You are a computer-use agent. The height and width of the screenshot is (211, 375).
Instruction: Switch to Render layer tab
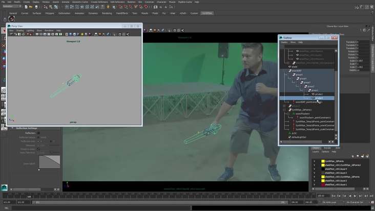click(x=327, y=148)
